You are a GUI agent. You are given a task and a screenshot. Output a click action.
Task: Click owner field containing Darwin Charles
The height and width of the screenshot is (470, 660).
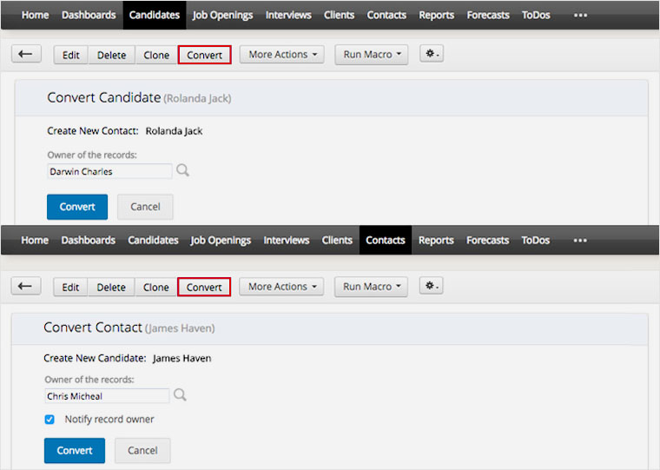110,171
